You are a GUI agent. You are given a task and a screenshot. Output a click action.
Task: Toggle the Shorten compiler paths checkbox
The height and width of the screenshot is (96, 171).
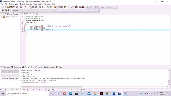tap(2, 79)
